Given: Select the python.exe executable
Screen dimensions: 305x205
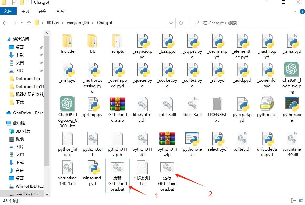Looking at the screenshot, I should 292,110.
